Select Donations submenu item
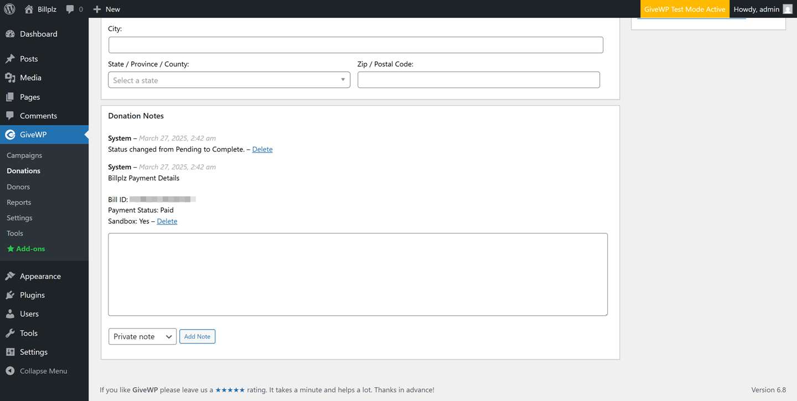Image resolution: width=797 pixels, height=401 pixels. [x=23, y=171]
